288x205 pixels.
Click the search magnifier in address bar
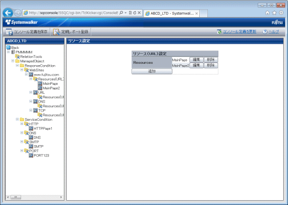[121, 13]
